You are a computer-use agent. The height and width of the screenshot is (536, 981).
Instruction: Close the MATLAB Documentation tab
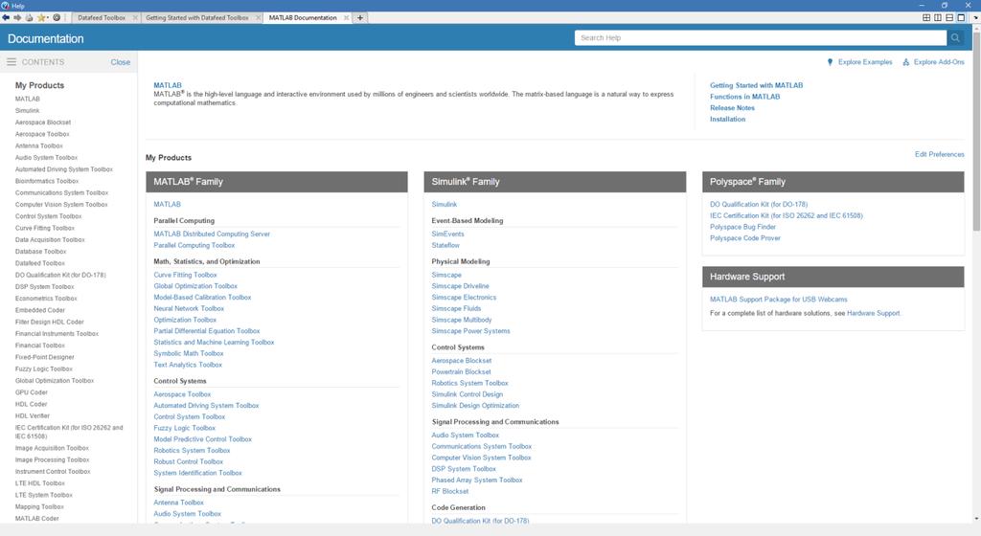(347, 17)
